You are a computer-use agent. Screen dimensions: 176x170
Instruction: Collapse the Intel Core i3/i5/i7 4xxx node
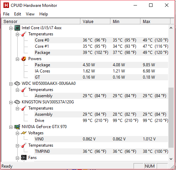coord(11,28)
